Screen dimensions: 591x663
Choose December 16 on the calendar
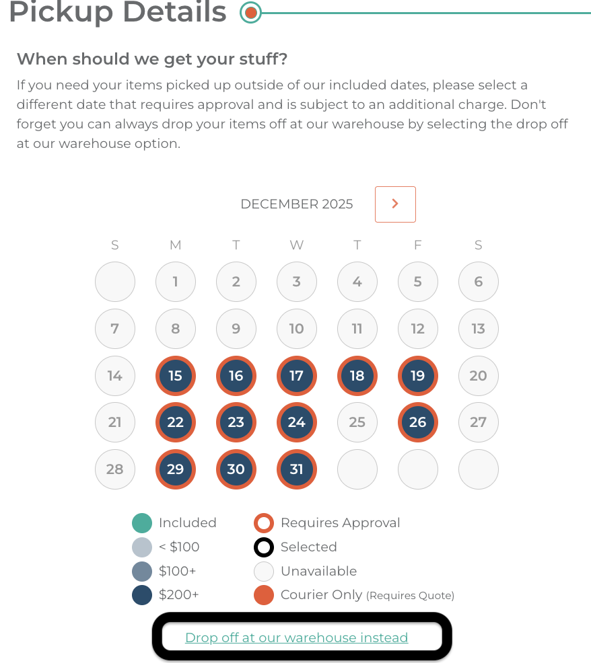pyautogui.click(x=236, y=375)
